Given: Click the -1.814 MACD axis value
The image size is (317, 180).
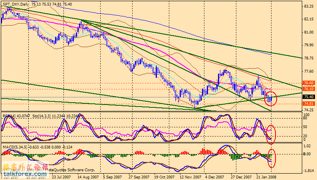Looking at the screenshot, I should click(308, 171).
